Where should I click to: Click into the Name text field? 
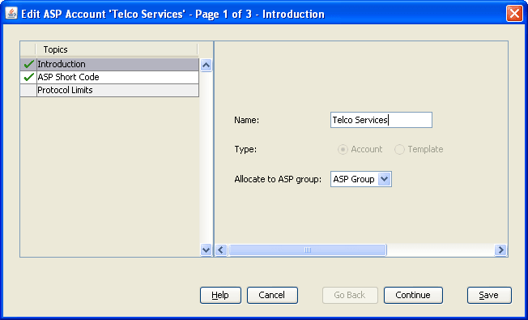click(x=381, y=120)
